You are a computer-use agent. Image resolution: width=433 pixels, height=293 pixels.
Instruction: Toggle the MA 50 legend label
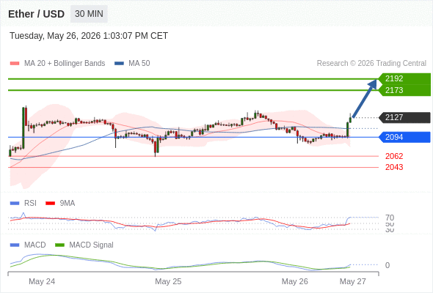[x=139, y=64]
